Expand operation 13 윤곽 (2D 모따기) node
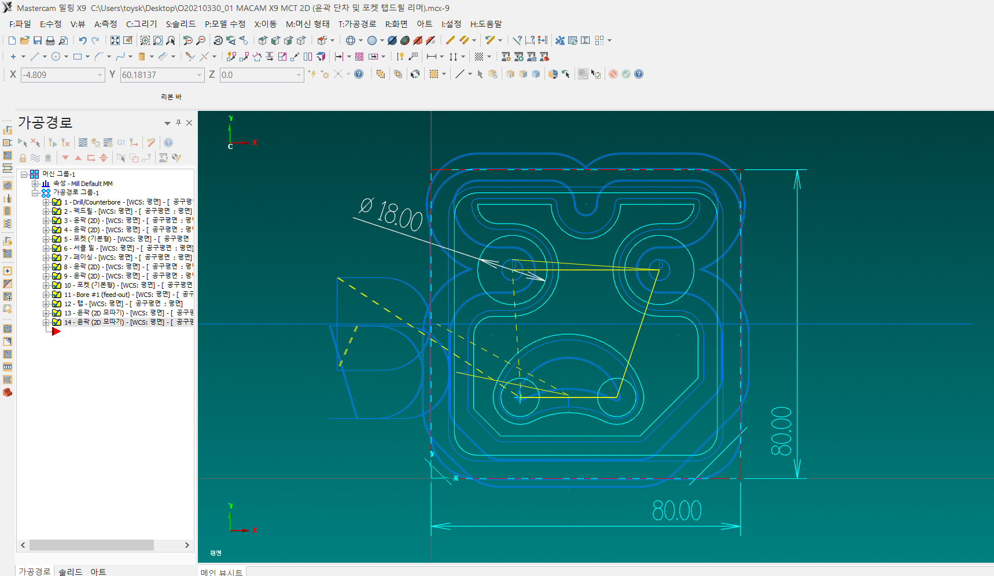 point(46,313)
